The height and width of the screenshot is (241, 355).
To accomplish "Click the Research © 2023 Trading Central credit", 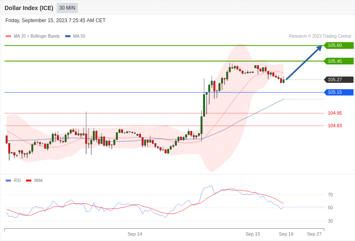I will [320, 36].
